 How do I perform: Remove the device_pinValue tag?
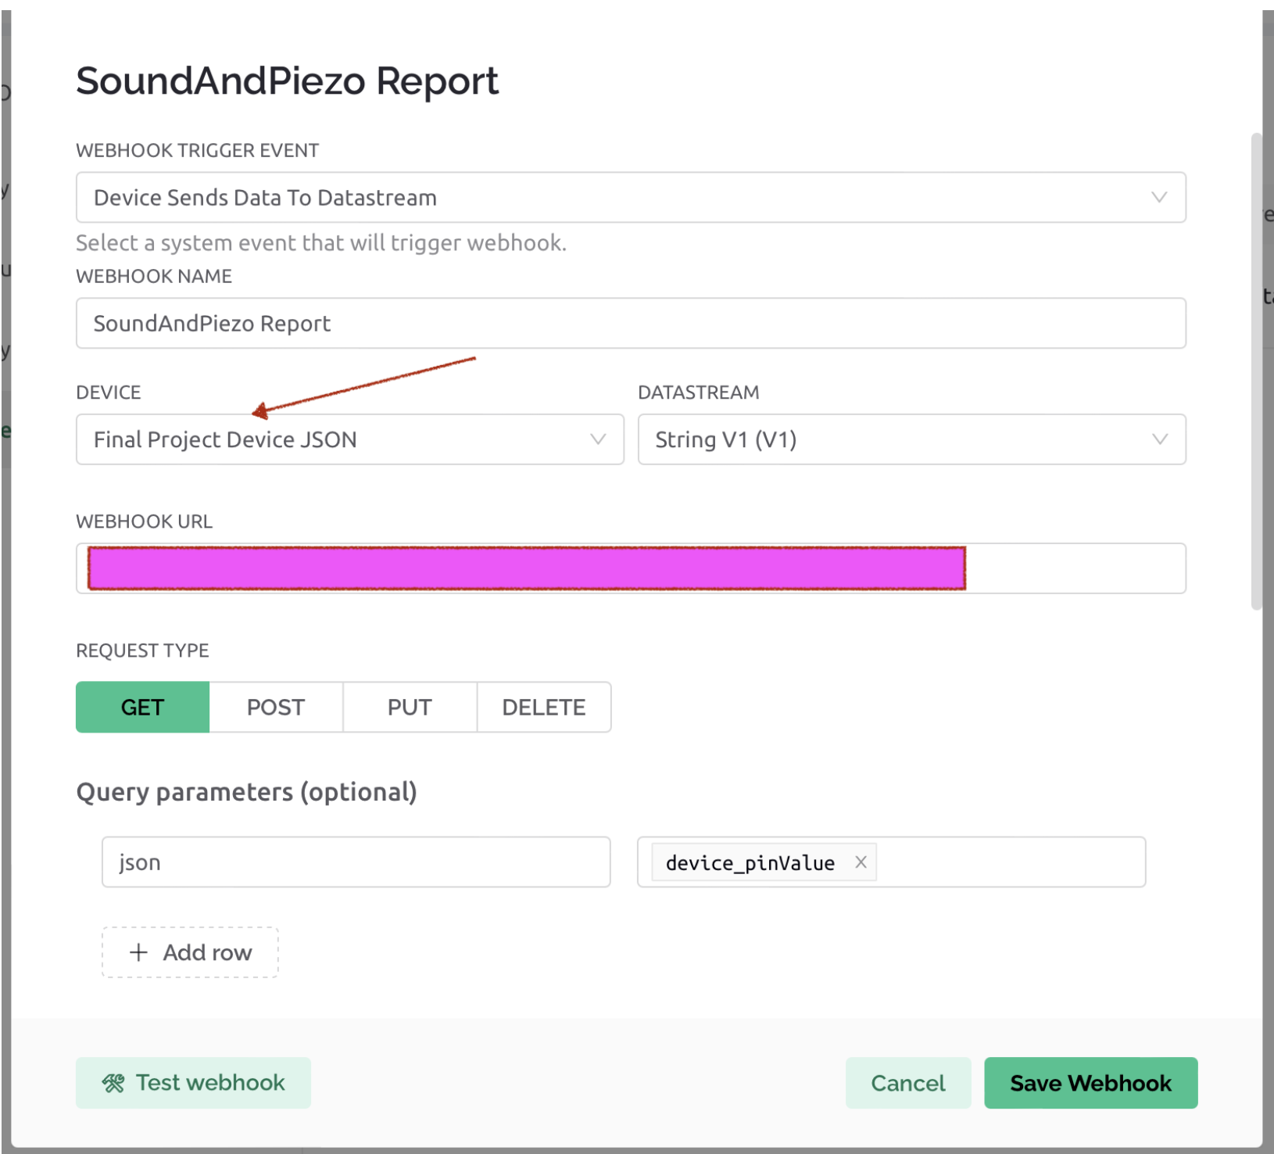click(861, 862)
